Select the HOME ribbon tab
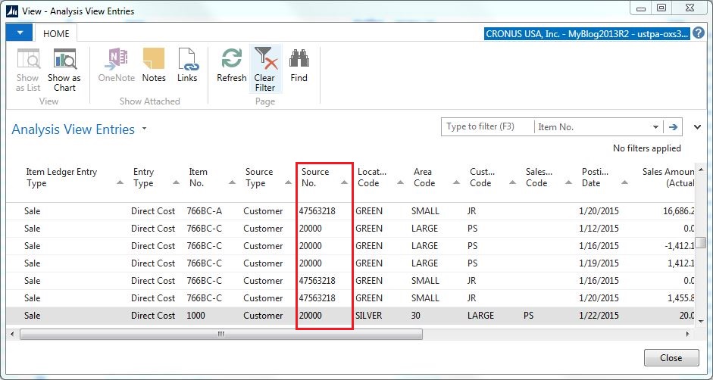The width and height of the screenshot is (713, 380). point(56,34)
